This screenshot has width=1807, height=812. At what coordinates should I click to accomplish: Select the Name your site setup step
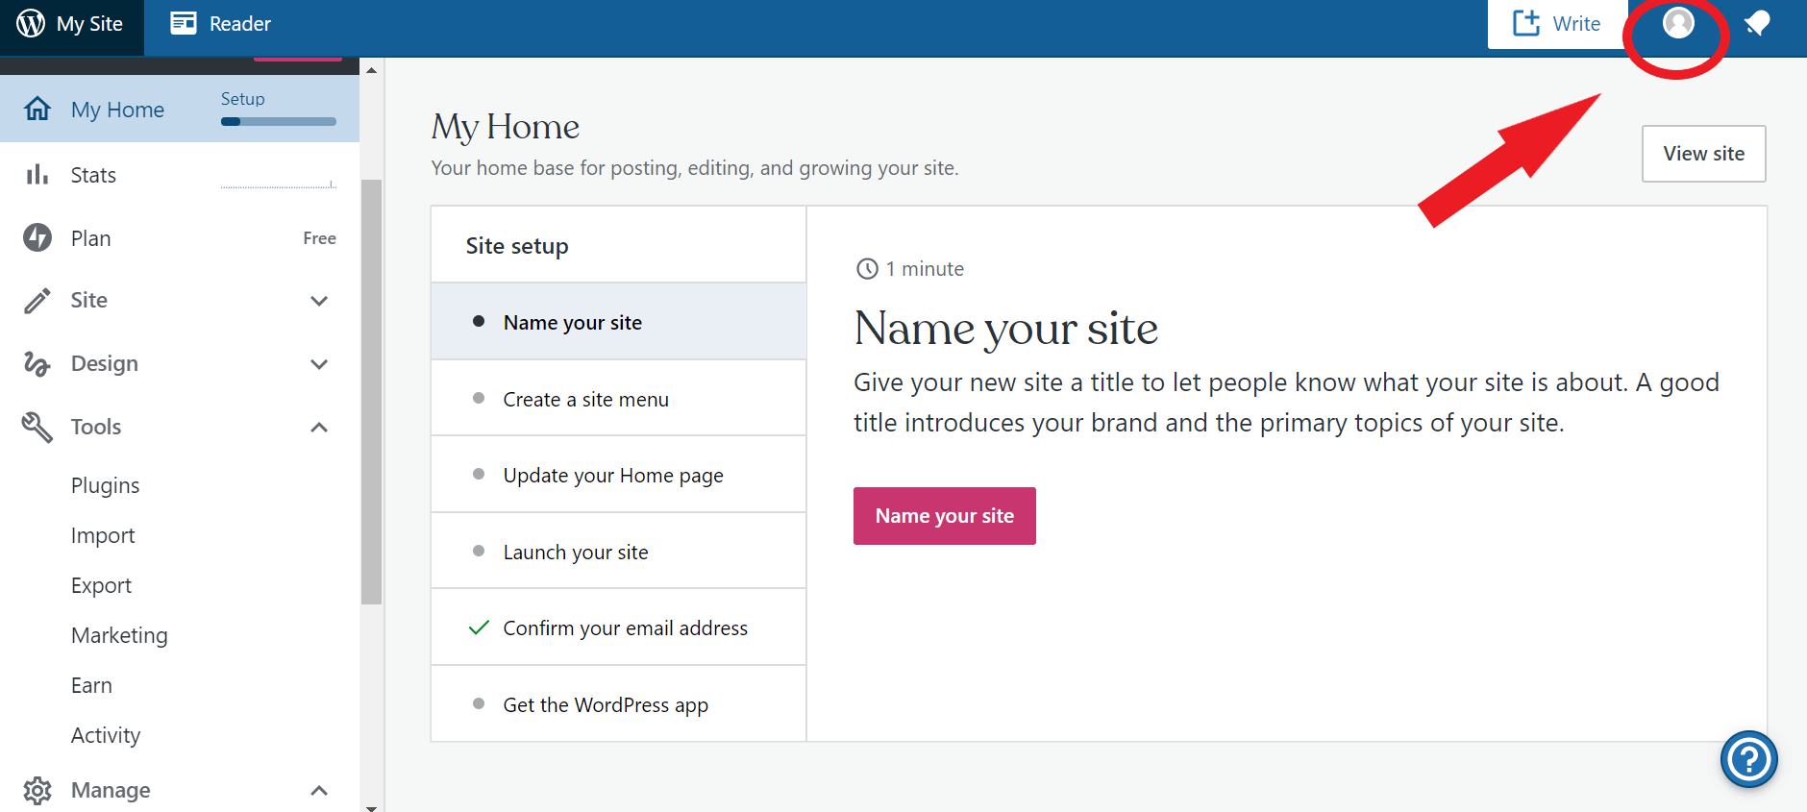click(619, 322)
